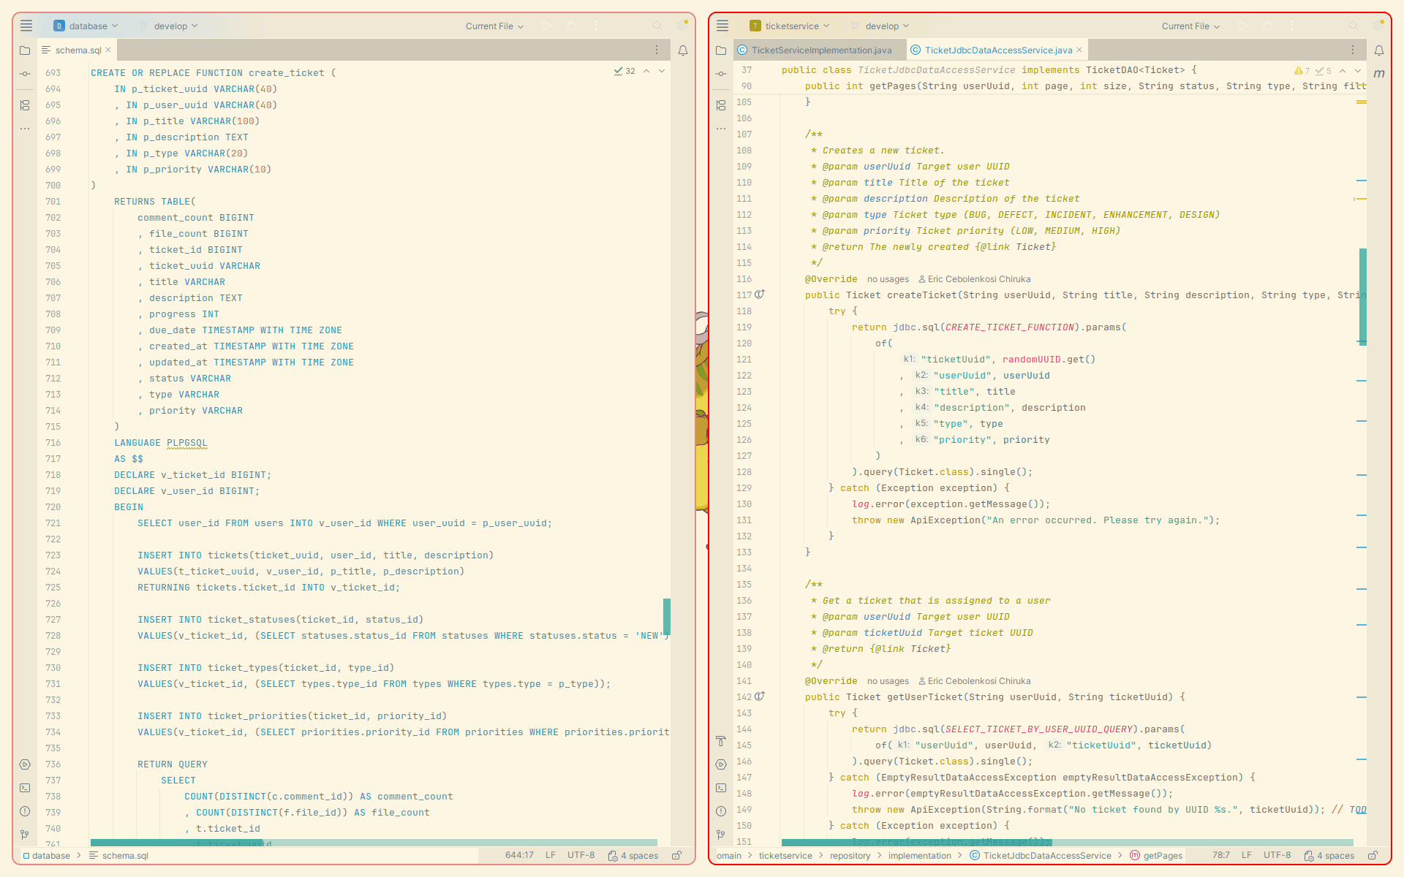The width and height of the screenshot is (1404, 877).
Task: Switch to TicketServiceImplementation.java tab
Action: tap(820, 50)
